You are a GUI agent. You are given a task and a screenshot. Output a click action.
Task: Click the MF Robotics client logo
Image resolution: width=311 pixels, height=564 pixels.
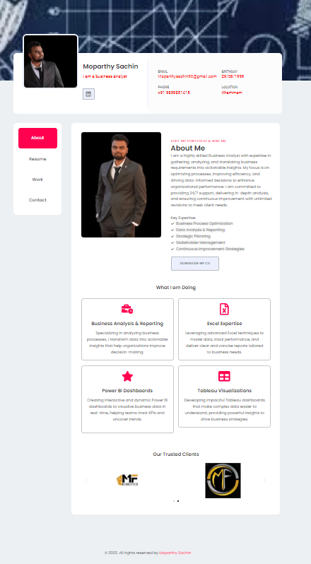(x=127, y=480)
